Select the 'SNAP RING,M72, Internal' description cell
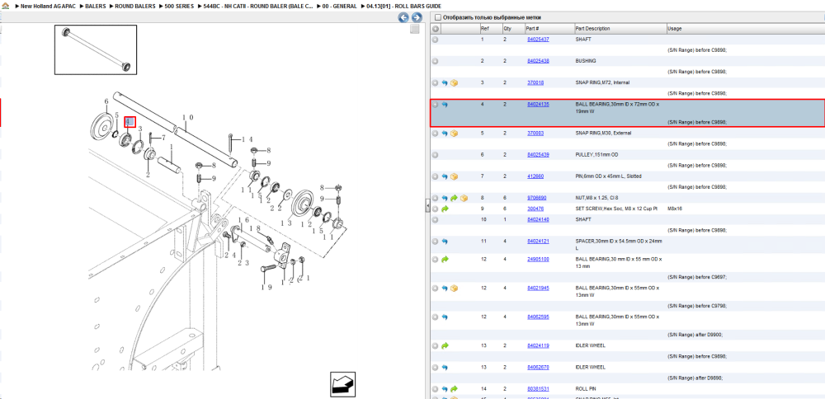 coord(602,83)
